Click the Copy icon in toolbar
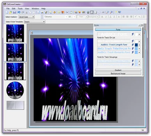 tap(30, 12)
